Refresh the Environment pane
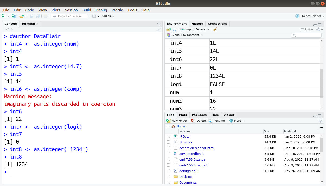326x186 pixels. (318, 29)
